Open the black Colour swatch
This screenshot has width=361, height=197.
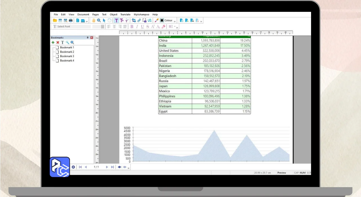tap(162, 20)
